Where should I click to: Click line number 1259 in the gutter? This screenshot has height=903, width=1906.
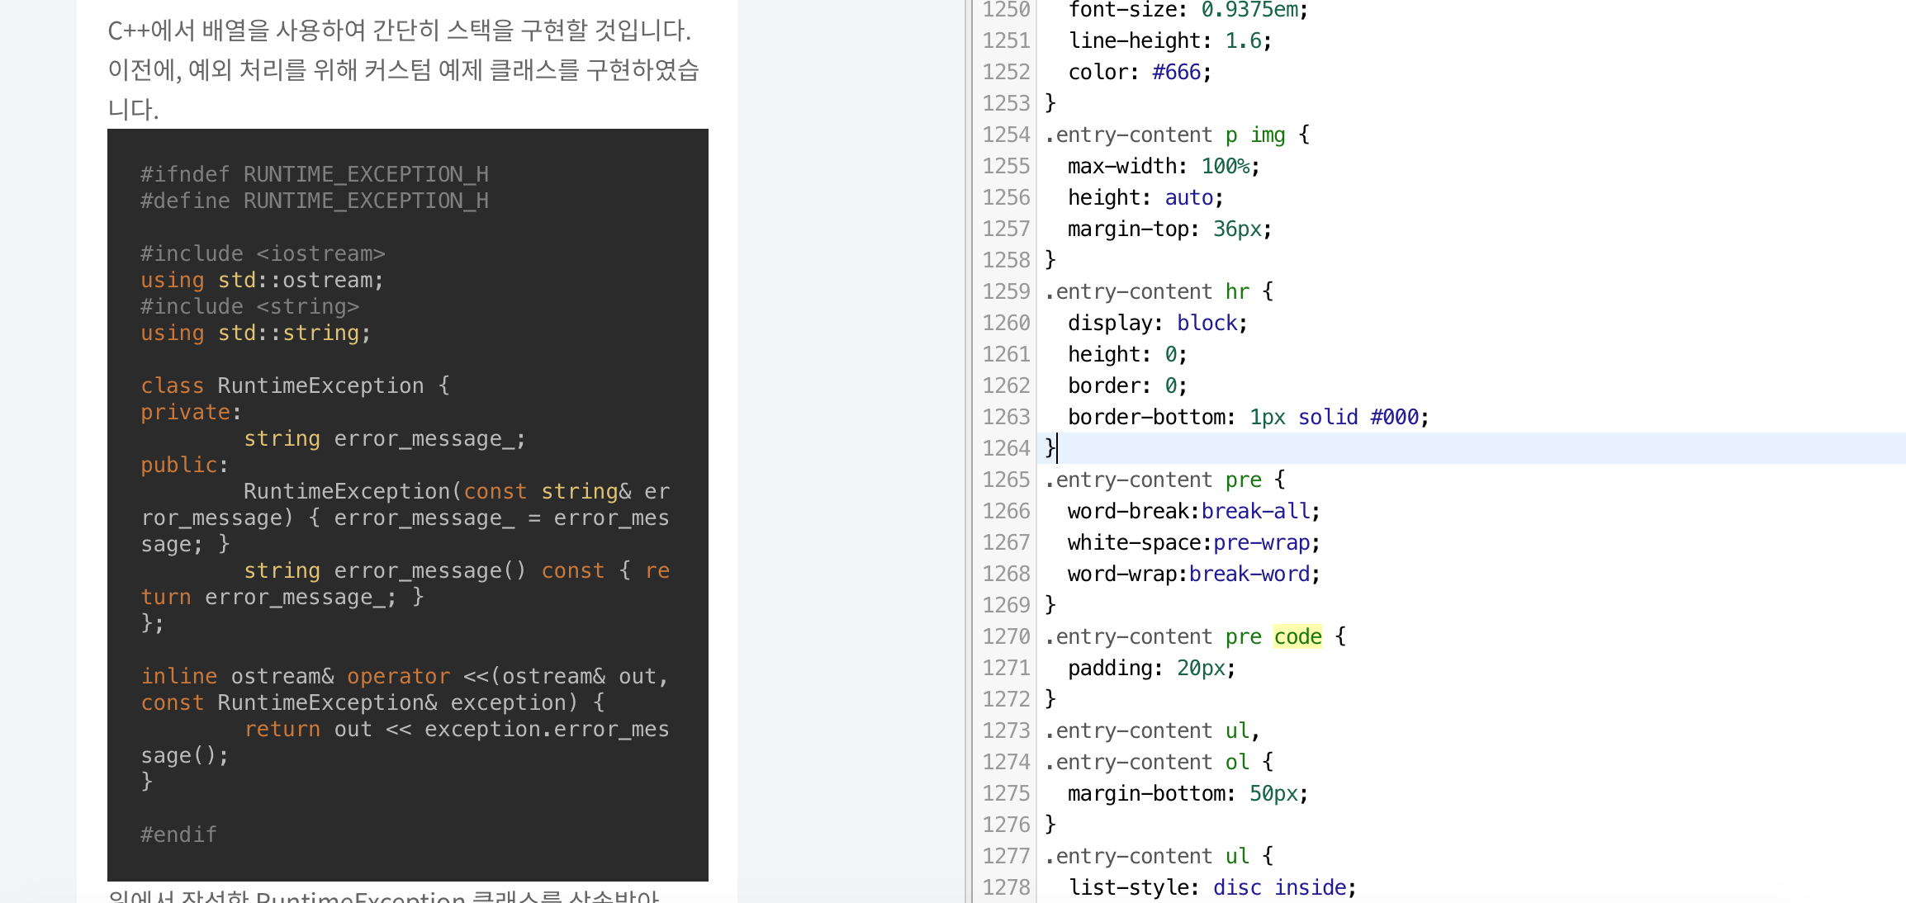point(1006,291)
